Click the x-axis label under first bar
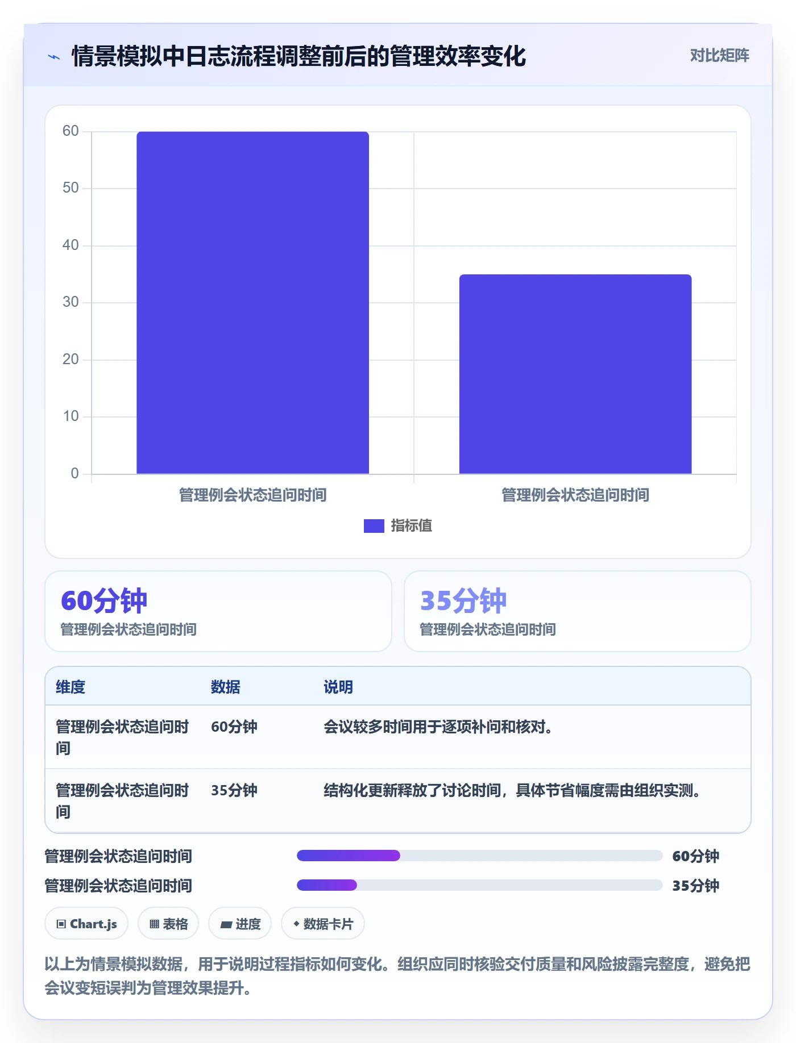Viewport: 796px width, 1043px height. pos(252,495)
